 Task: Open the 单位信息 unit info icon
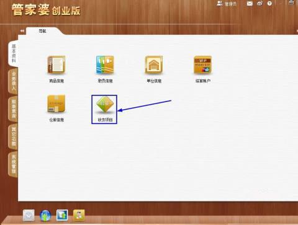pyautogui.click(x=154, y=65)
